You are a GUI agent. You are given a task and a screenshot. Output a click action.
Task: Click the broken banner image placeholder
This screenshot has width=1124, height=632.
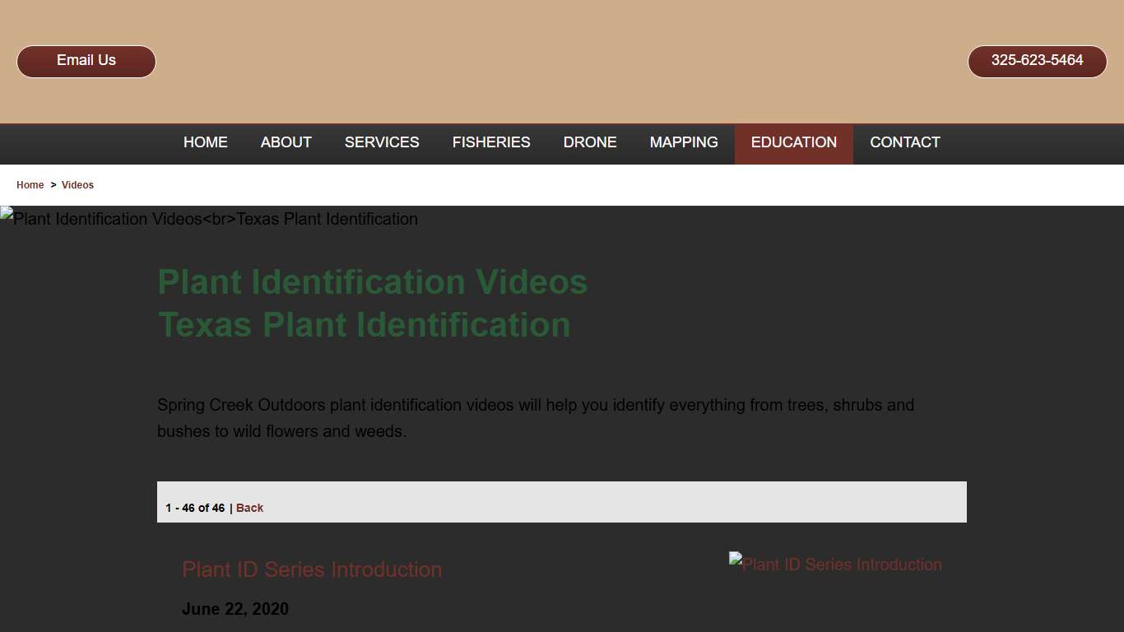tap(209, 219)
